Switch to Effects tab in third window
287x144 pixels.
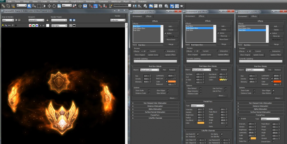[x=254, y=16]
